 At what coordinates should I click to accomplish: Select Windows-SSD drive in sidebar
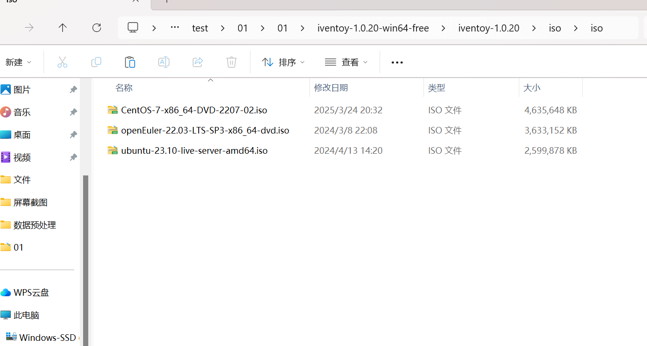pyautogui.click(x=47, y=338)
